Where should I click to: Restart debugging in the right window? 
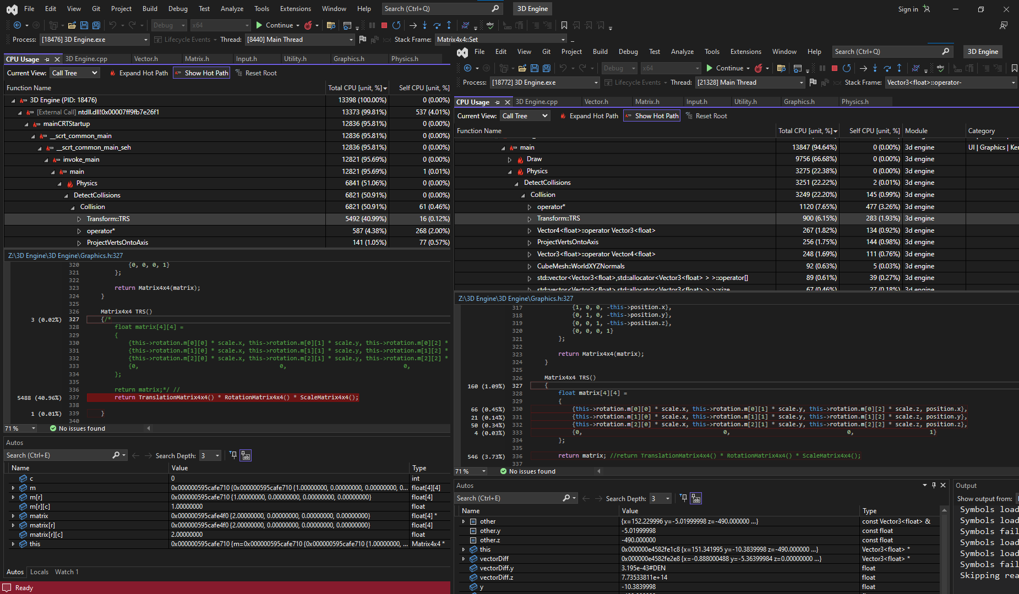pyautogui.click(x=847, y=68)
